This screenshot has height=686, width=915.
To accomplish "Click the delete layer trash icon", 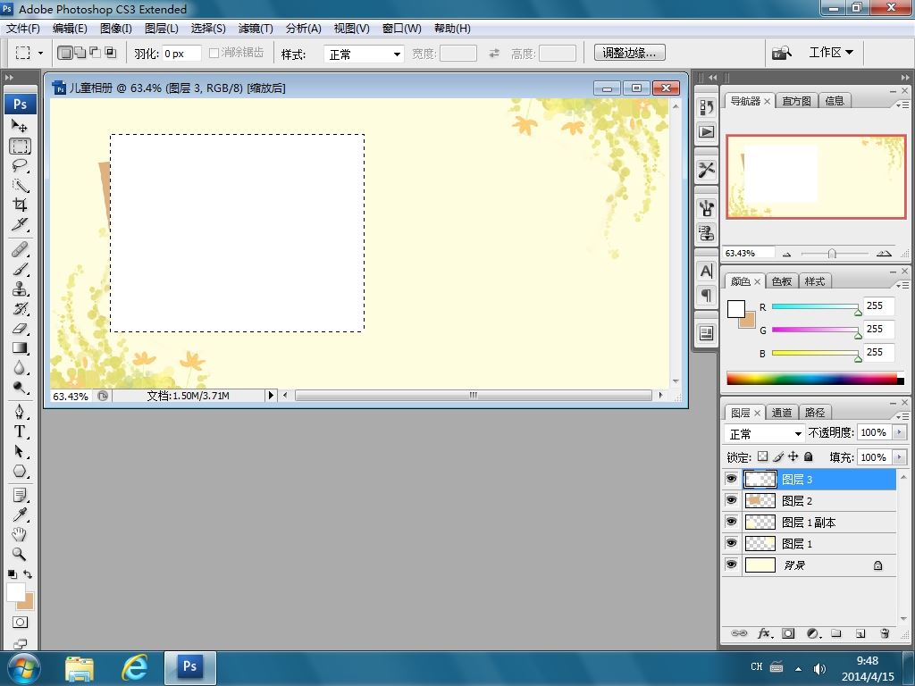I will pyautogui.click(x=885, y=633).
